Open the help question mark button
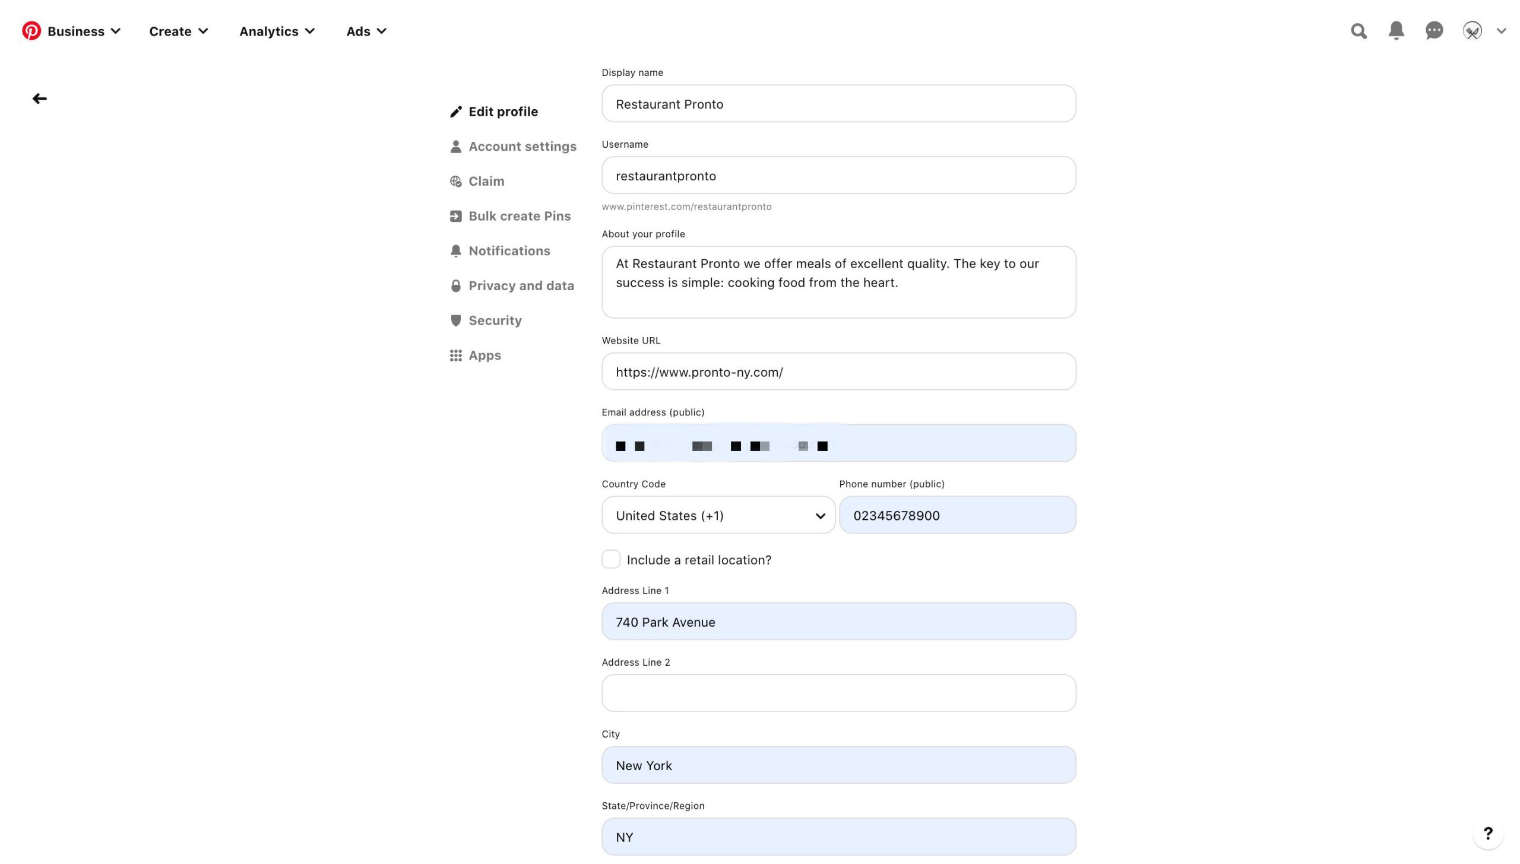Screen dimensions: 1520x864 (x=1488, y=833)
